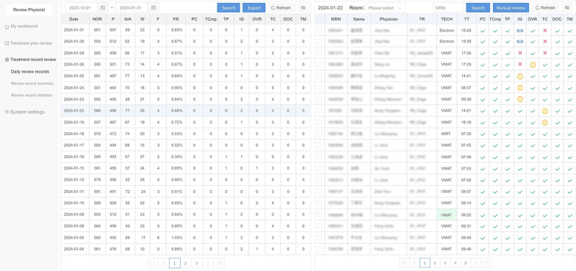Click the N/A IG marker in 15:28 row

coord(520,31)
